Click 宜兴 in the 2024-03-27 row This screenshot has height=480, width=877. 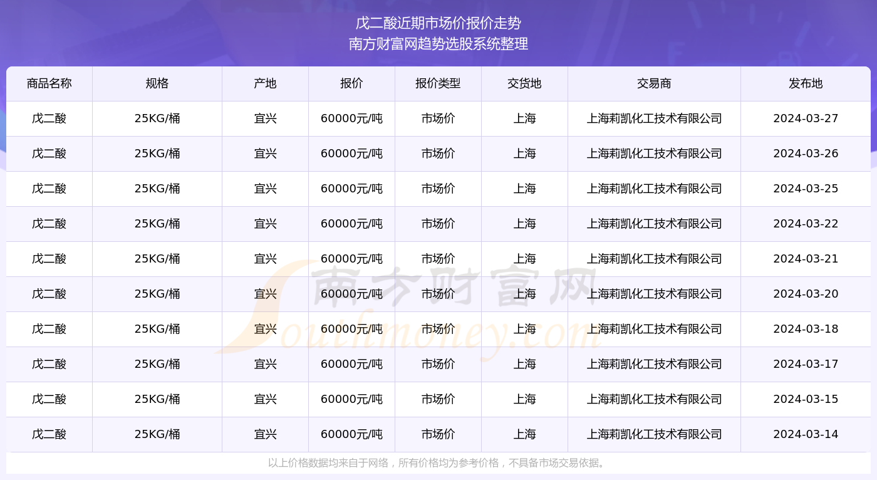(266, 118)
